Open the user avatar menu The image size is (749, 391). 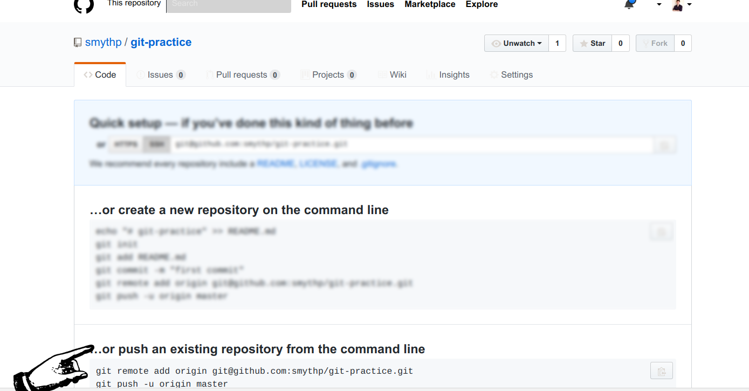[681, 5]
